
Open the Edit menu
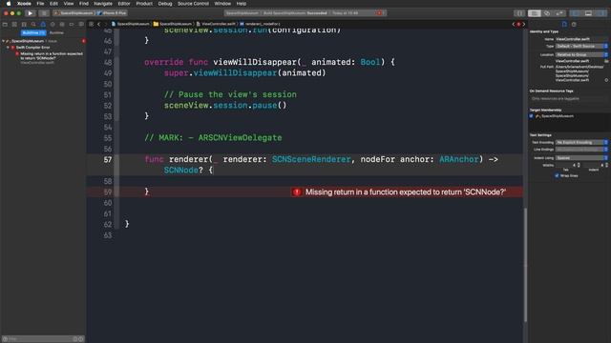pyautogui.click(x=53, y=4)
